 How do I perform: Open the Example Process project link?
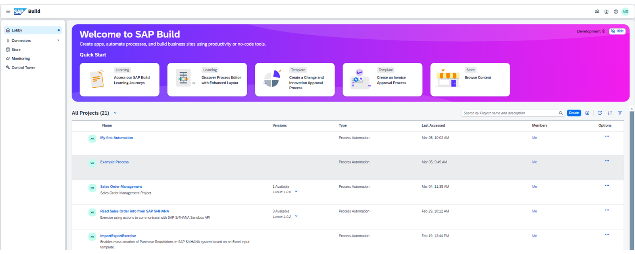click(114, 162)
